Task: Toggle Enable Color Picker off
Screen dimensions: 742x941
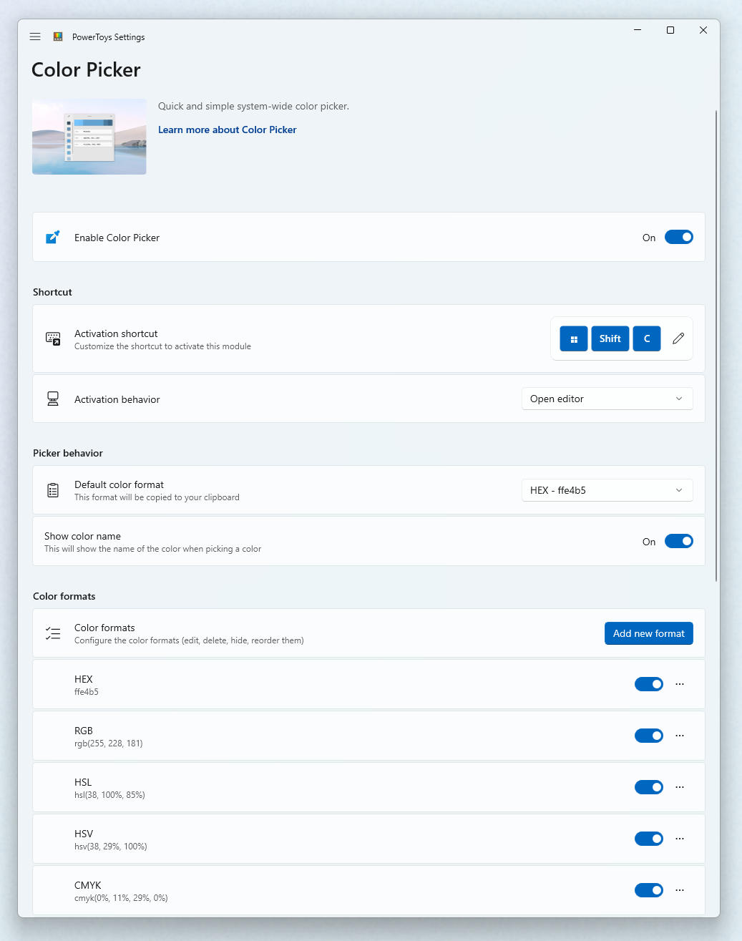Action: coord(678,237)
